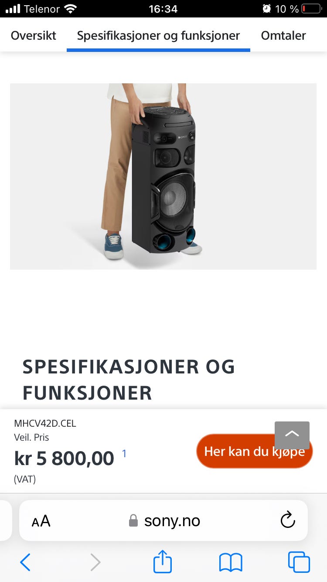Open the AA reader text-size menu
Viewport: 327px width, 582px height.
[x=41, y=521]
